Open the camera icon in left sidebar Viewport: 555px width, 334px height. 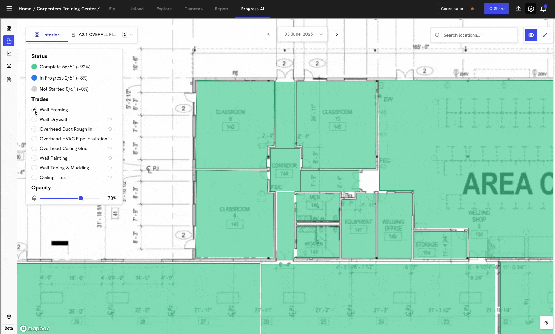tap(9, 66)
